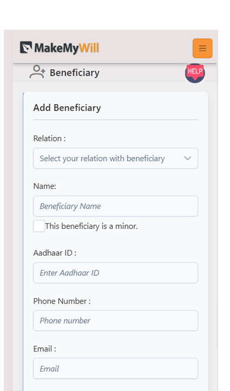This screenshot has width=230, height=391.
Task: Select the Phone number input box
Action: [x=116, y=320]
